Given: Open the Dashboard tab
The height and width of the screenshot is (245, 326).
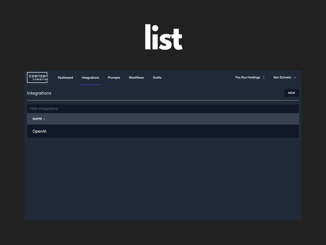Looking at the screenshot, I should pos(65,77).
